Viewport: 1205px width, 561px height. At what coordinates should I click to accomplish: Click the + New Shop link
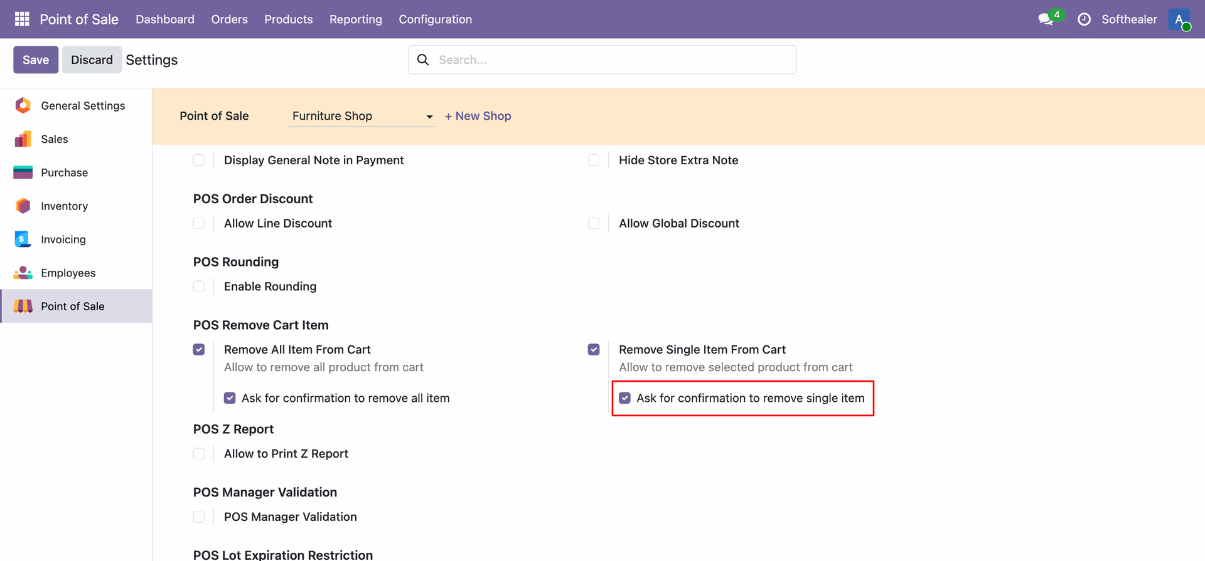[x=478, y=116]
